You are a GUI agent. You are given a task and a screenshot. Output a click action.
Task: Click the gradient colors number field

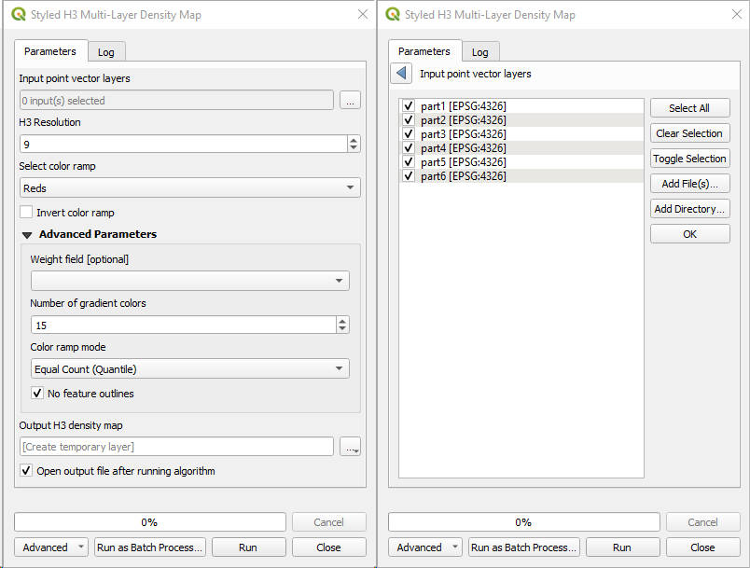[x=183, y=325]
